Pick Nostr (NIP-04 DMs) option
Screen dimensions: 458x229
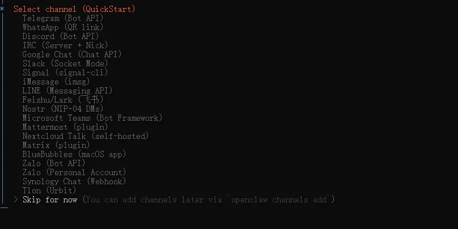[x=63, y=109]
